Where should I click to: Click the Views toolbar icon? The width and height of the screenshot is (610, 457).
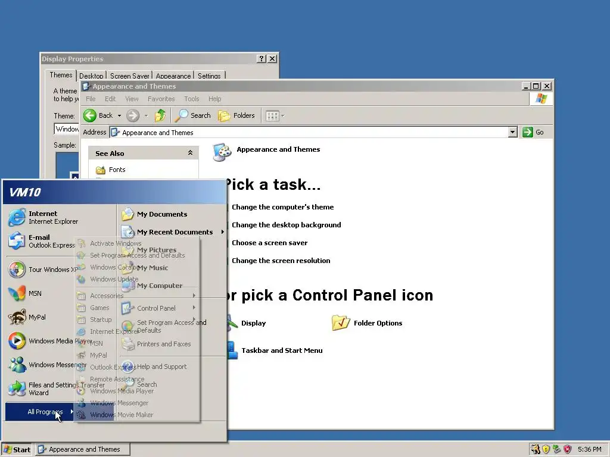272,115
